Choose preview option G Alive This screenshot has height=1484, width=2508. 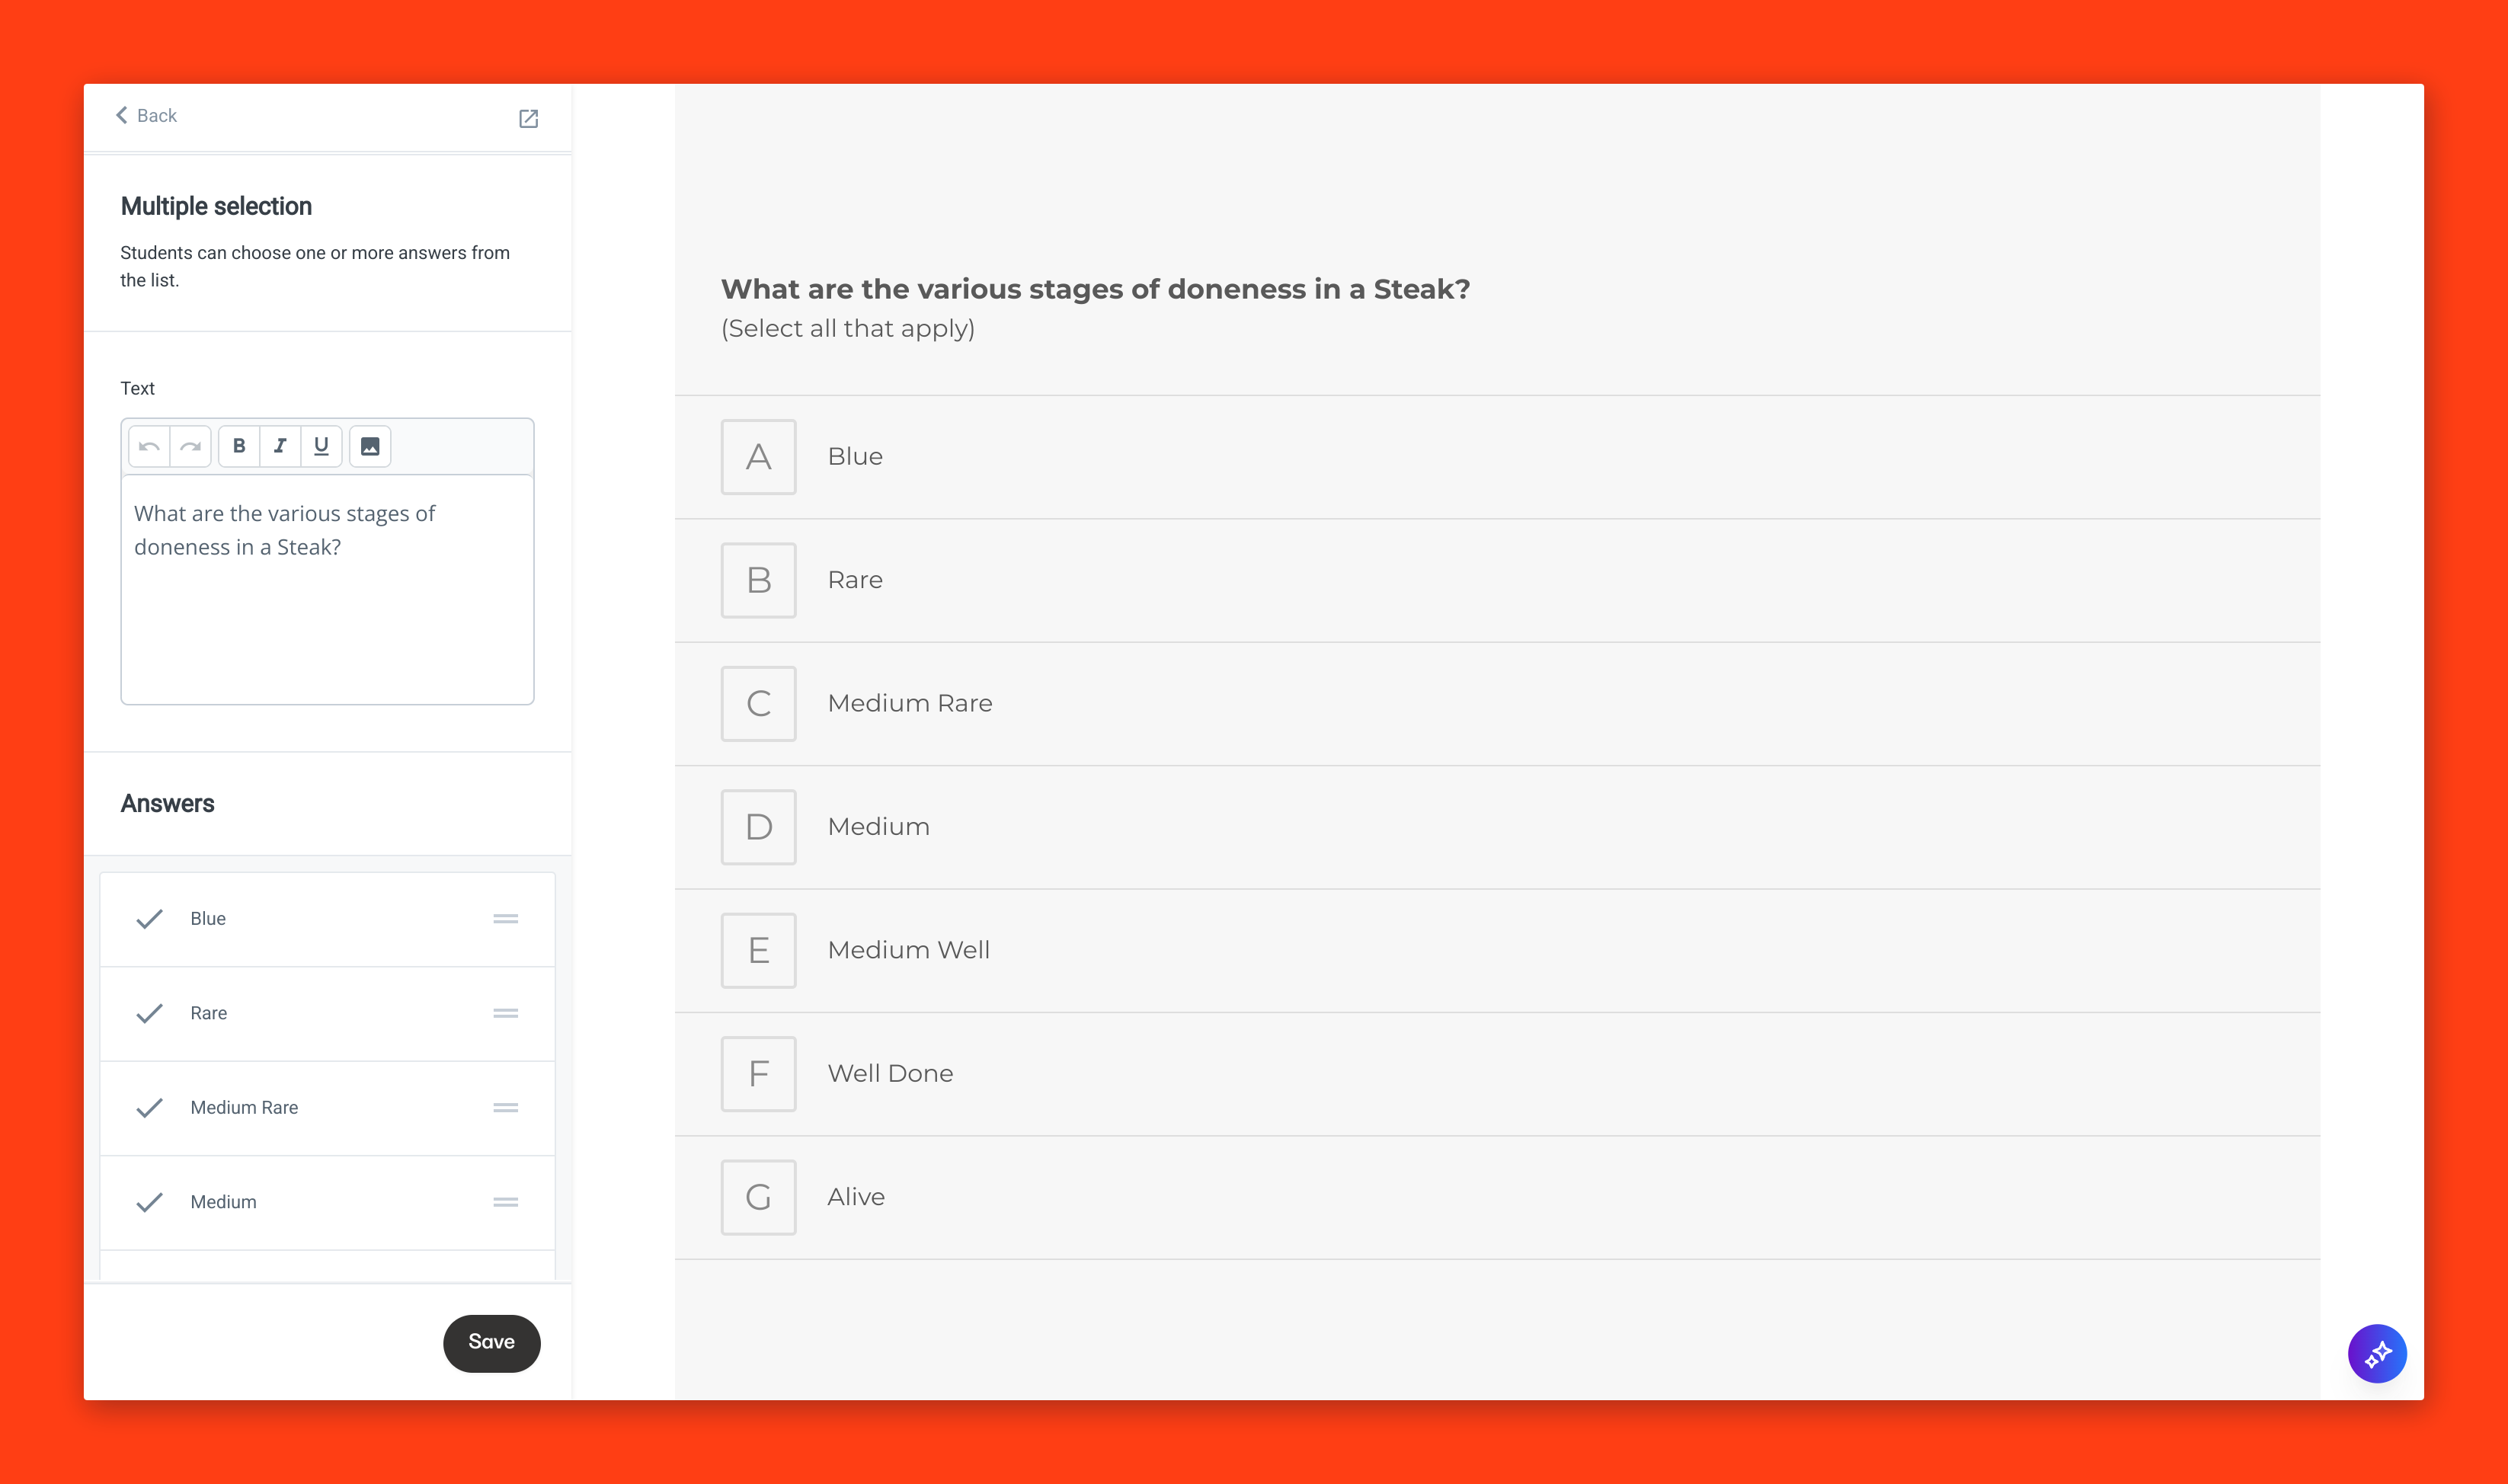coord(758,1197)
